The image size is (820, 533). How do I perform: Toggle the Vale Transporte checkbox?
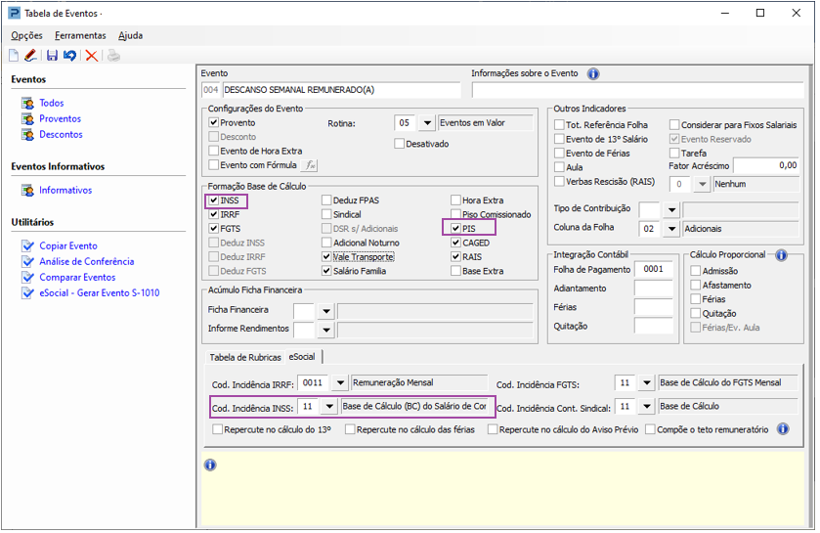click(x=326, y=257)
